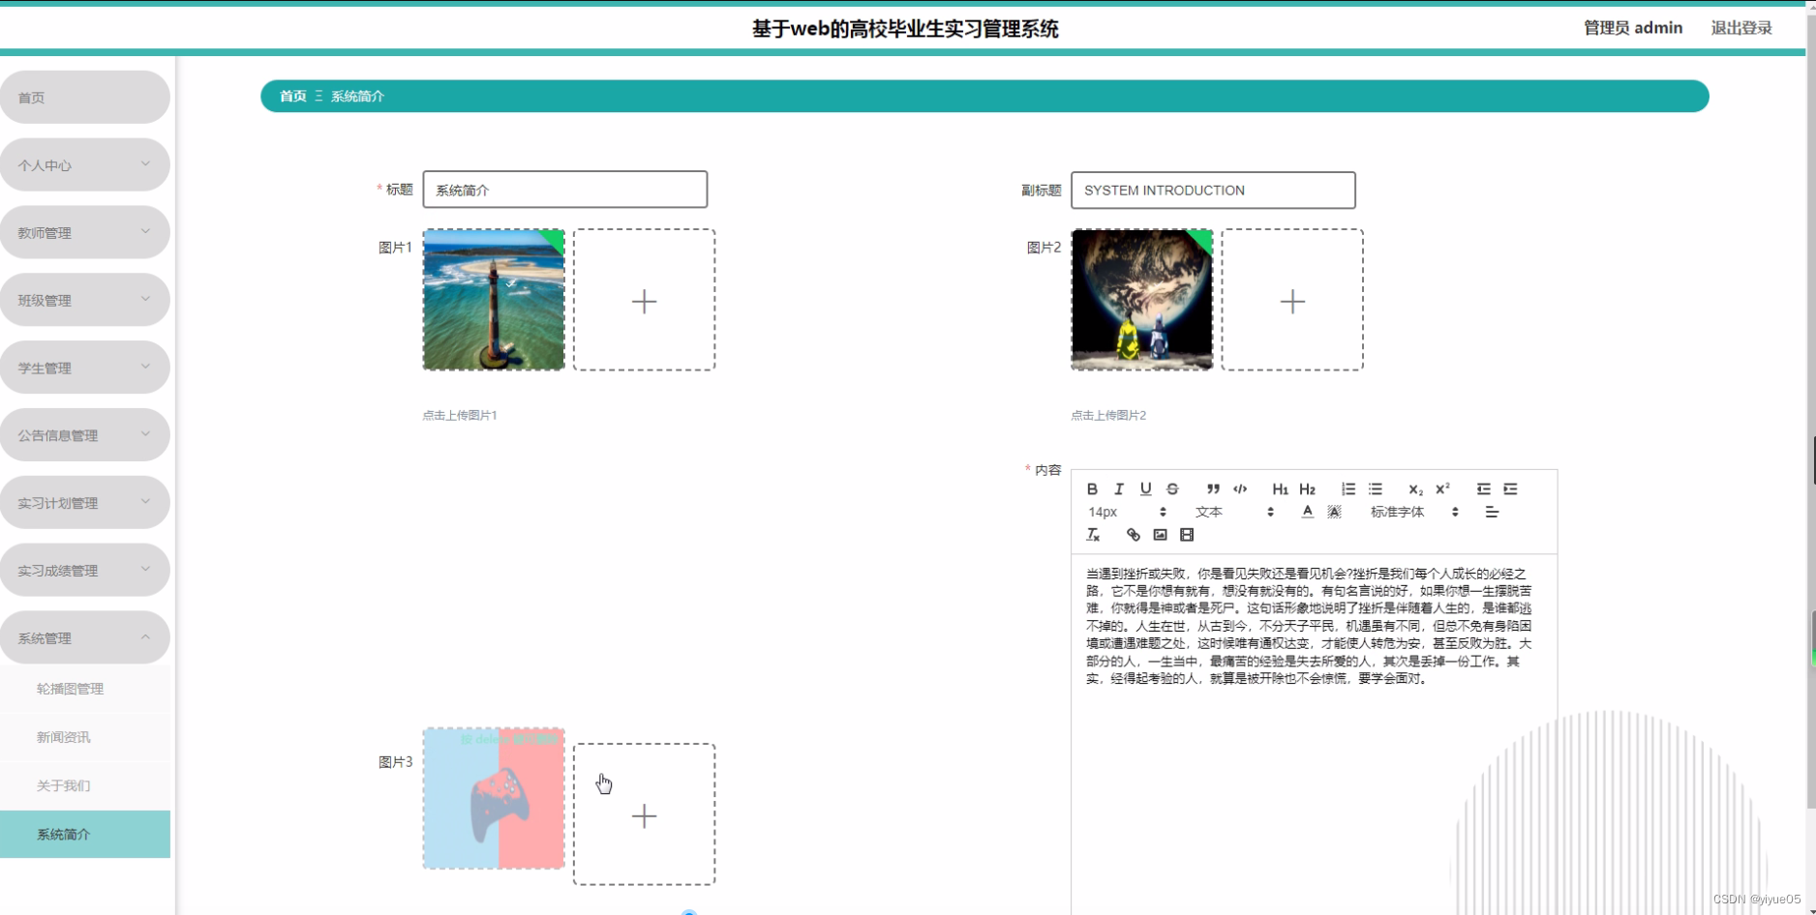Expand the 实习成绩管理 sidebar menu

(85, 571)
